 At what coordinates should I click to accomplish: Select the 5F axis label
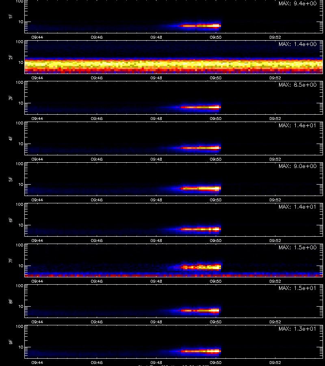(11, 179)
